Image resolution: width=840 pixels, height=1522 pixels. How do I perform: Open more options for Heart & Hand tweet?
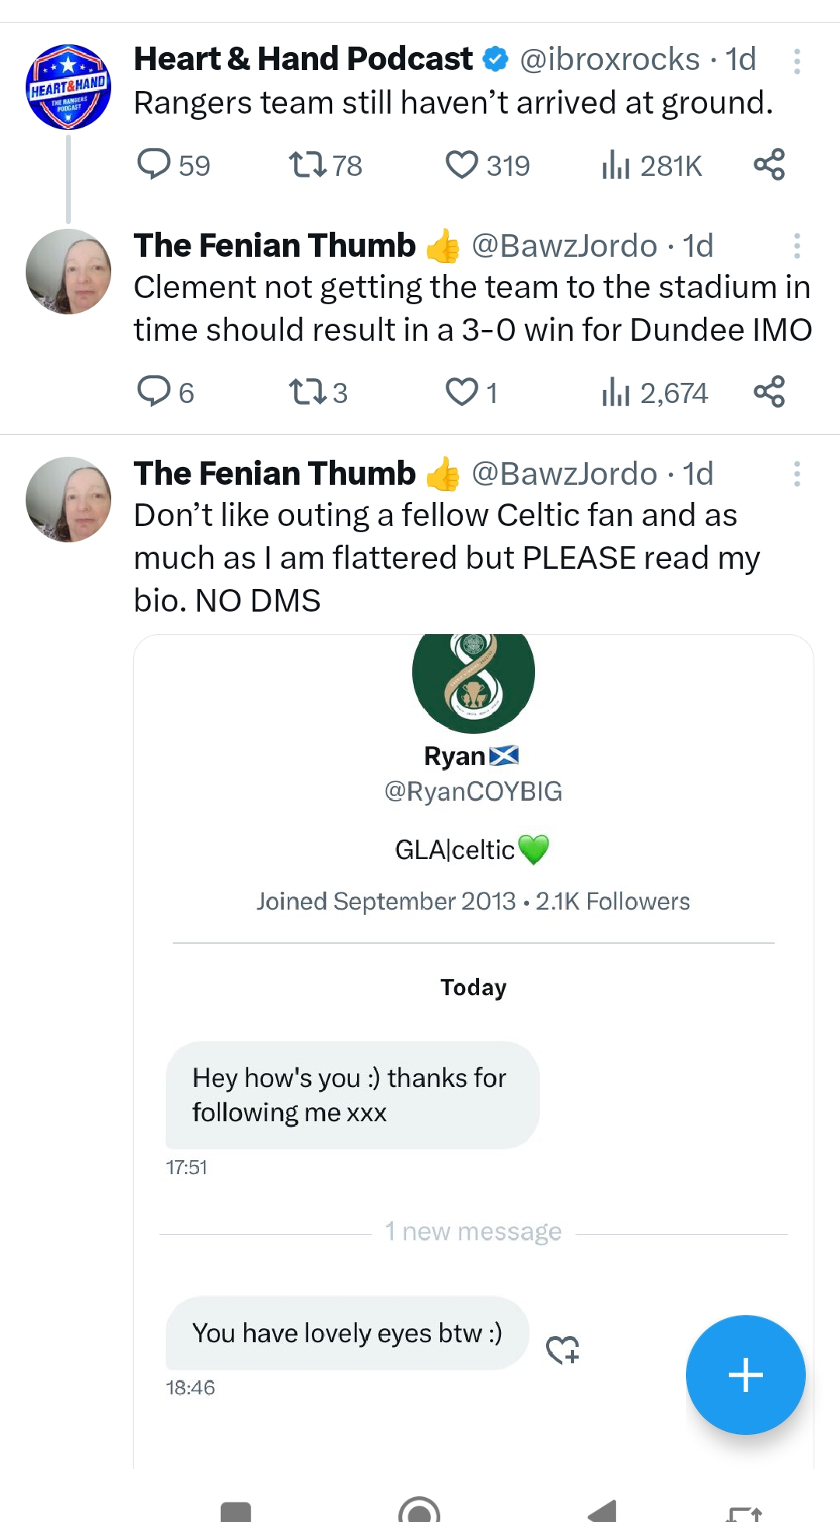click(796, 61)
